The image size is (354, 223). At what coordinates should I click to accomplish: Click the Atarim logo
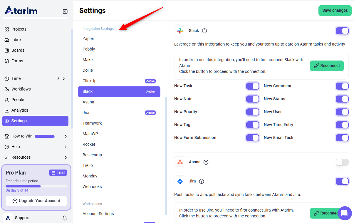click(21, 11)
